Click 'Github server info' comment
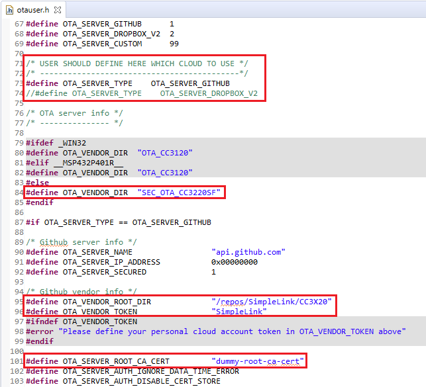The height and width of the screenshot is (387, 426). pyautogui.click(x=81, y=242)
